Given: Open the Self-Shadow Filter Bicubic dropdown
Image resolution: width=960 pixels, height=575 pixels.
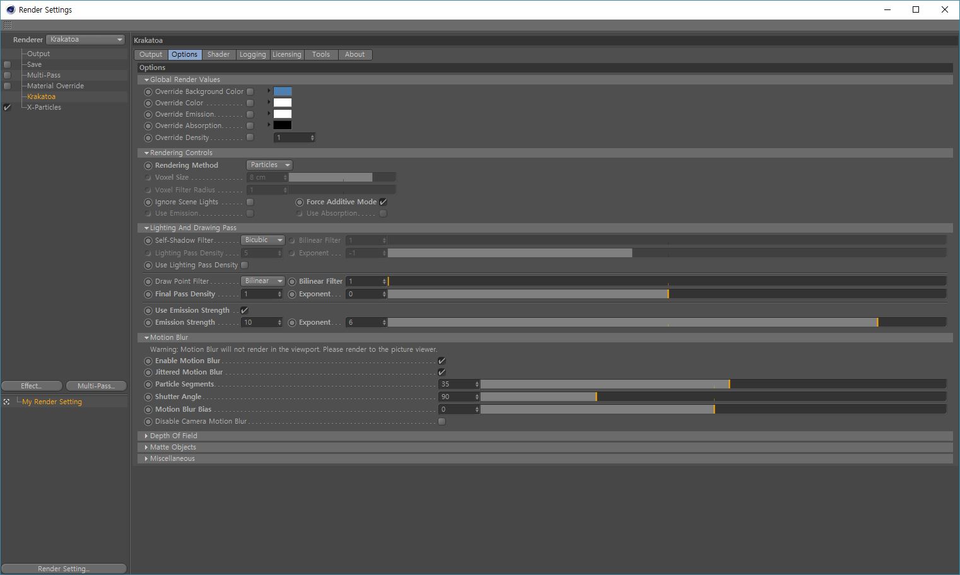Looking at the screenshot, I should [263, 240].
